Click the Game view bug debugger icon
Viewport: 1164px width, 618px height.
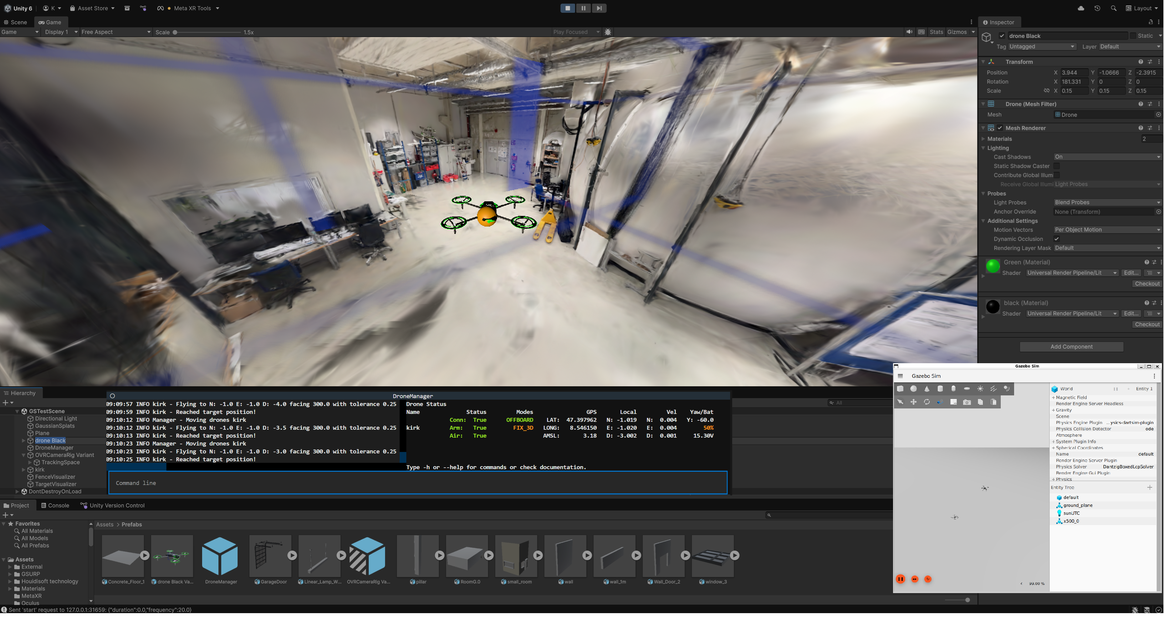coord(608,32)
